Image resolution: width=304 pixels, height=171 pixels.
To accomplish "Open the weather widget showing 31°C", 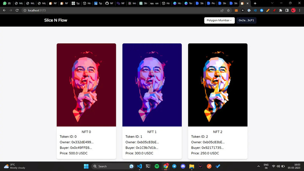I will (x=15, y=166).
